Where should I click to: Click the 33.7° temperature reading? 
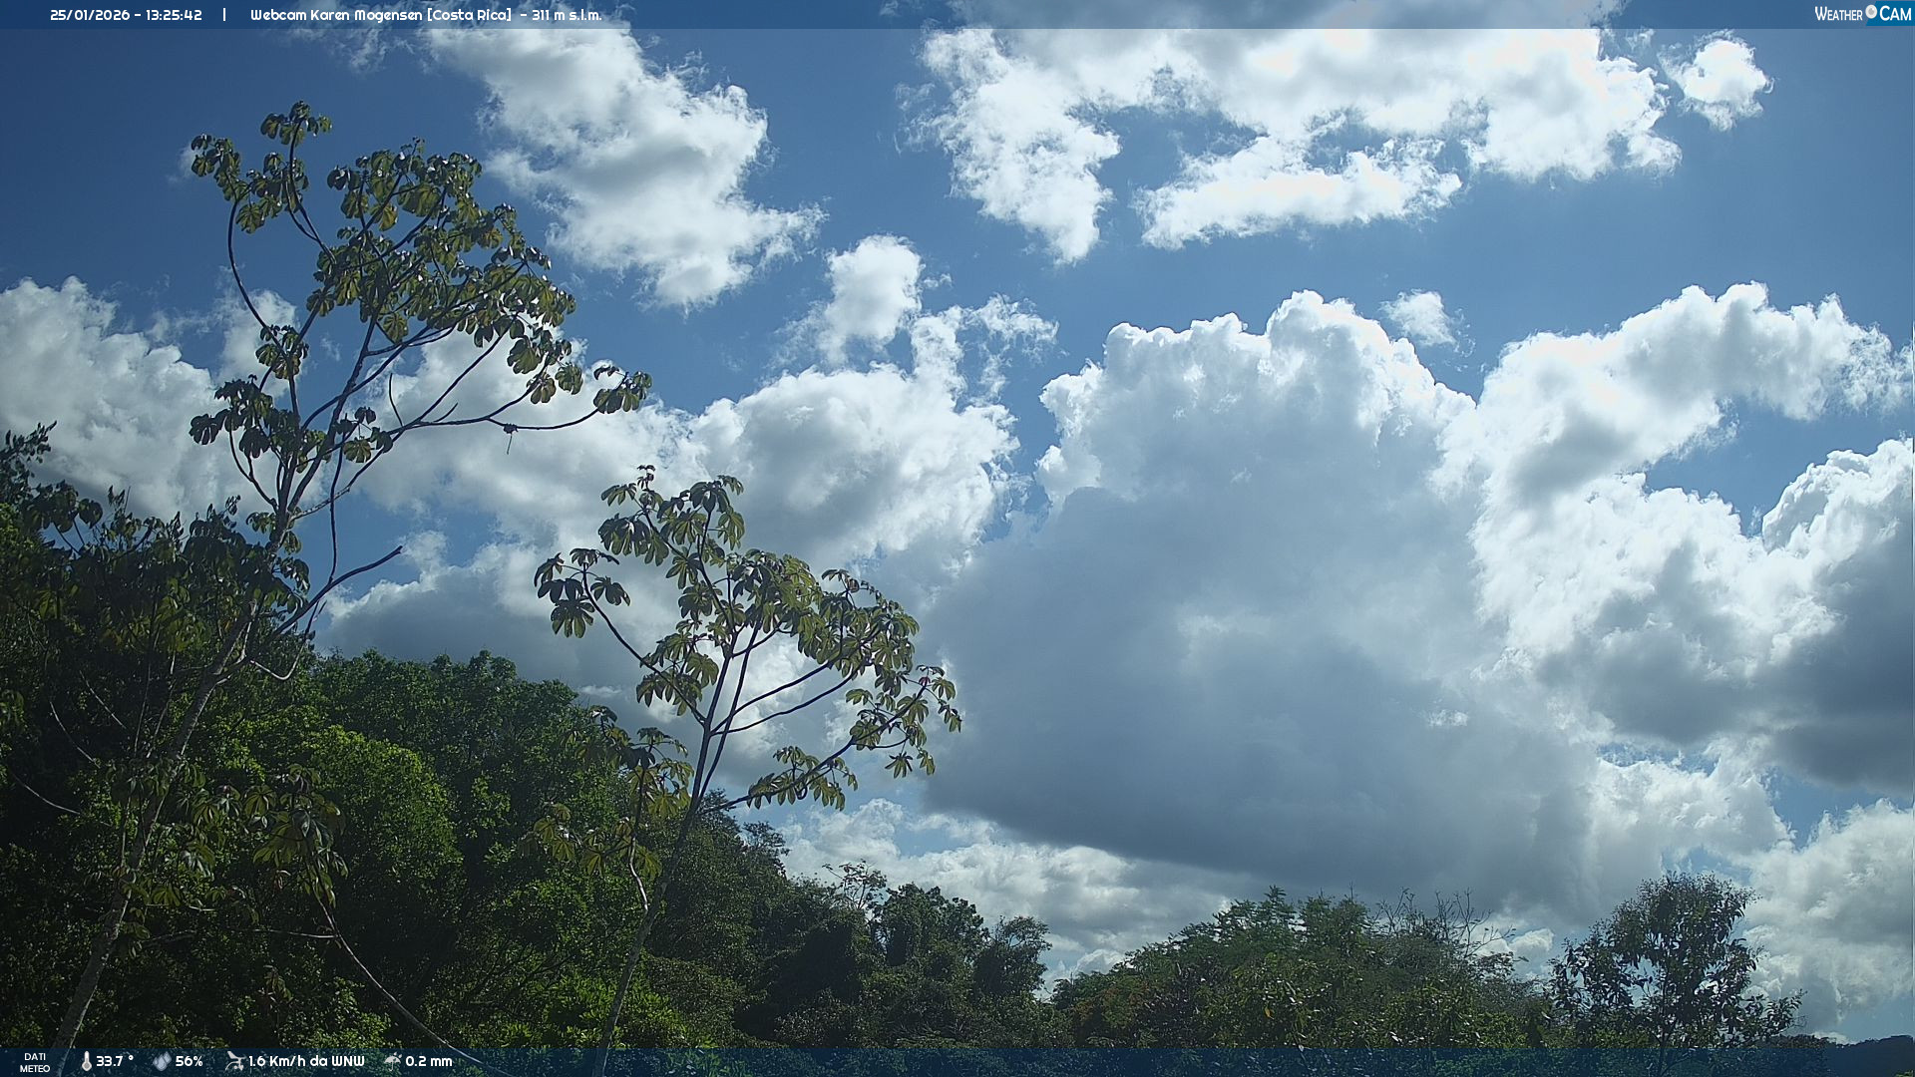pos(115,1062)
